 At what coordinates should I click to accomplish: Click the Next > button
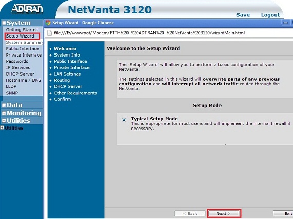pos(224,213)
